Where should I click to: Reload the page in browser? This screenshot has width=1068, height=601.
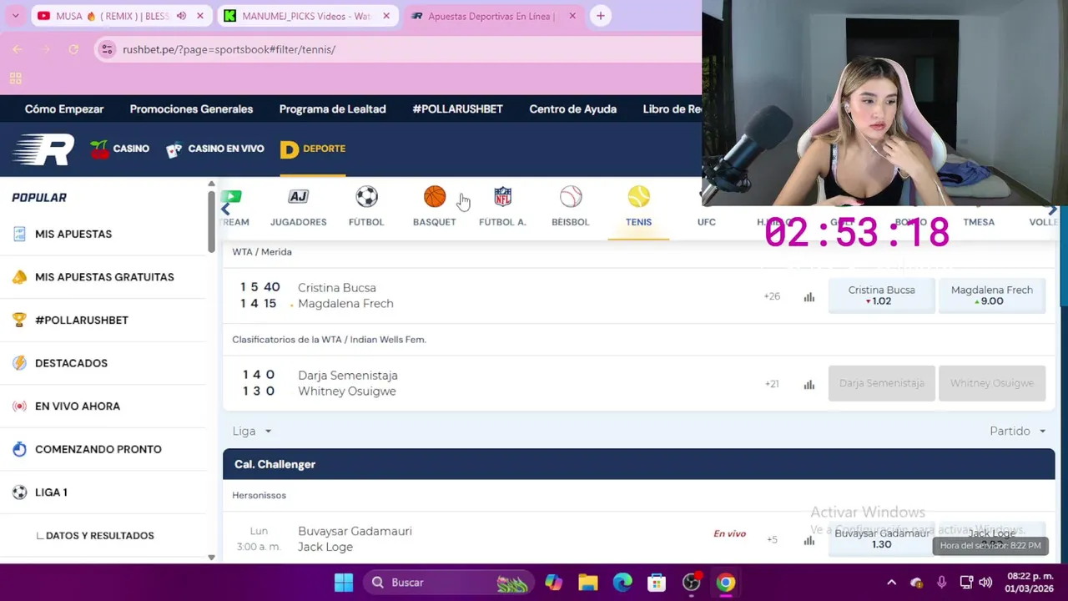(x=73, y=49)
